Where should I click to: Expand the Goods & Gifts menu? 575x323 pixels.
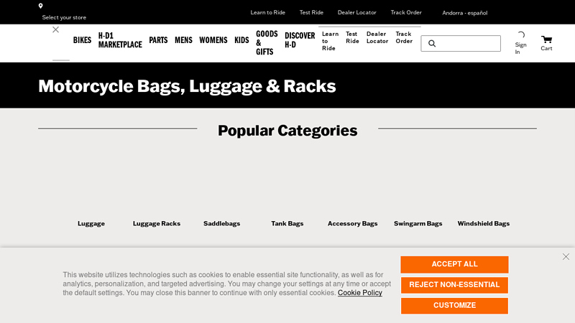(x=267, y=42)
